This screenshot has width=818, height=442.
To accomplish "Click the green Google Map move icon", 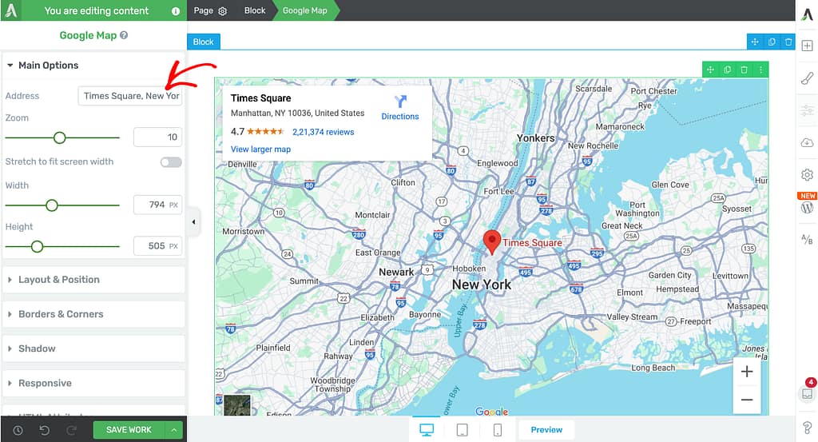I will pyautogui.click(x=710, y=70).
